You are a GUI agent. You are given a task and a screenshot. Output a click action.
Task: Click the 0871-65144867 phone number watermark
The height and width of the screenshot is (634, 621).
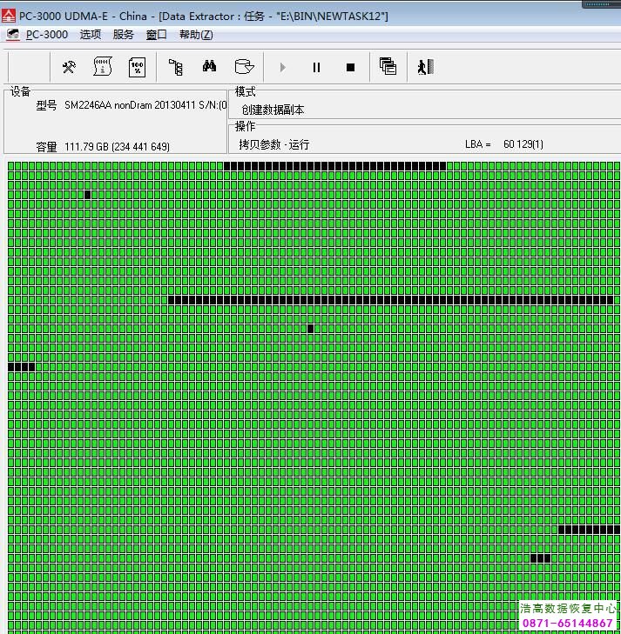point(568,624)
